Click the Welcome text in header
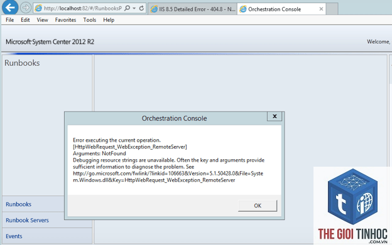The image size is (392, 245). point(378,41)
